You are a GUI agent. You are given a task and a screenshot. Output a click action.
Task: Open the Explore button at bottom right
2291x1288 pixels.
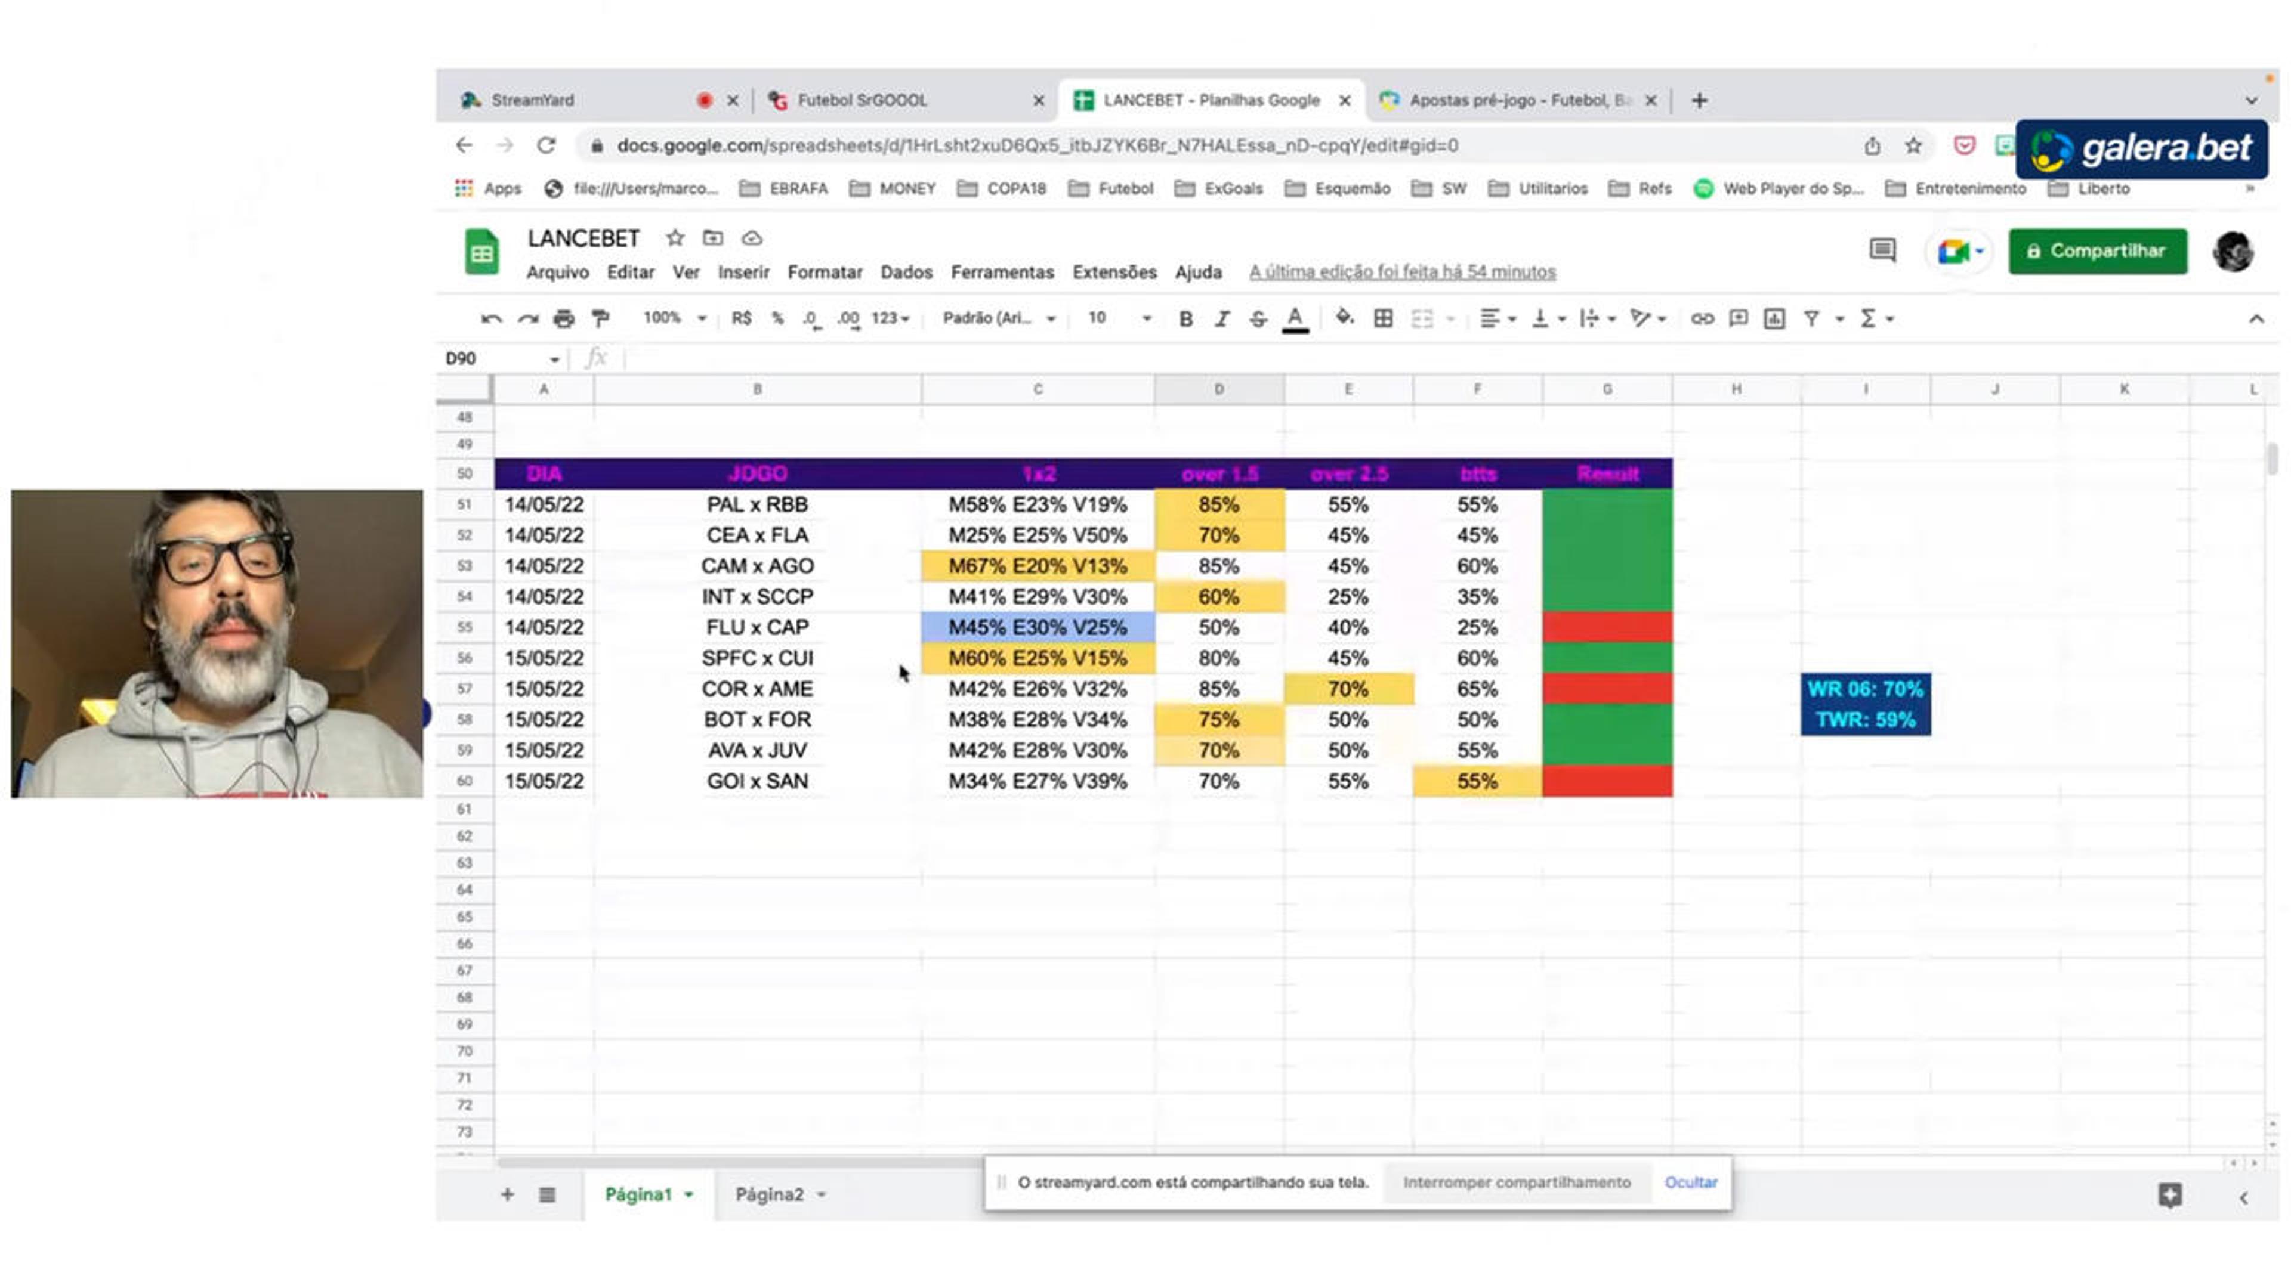(2169, 1196)
